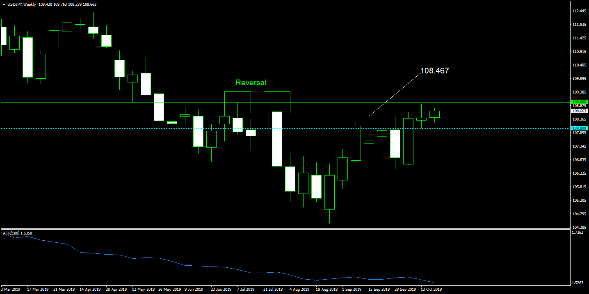Click 105.815 on the price scale

pos(579,187)
